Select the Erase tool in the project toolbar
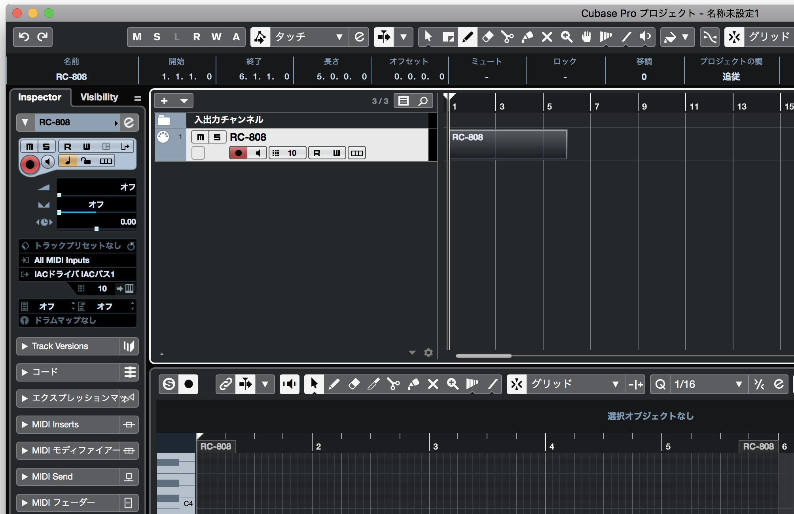This screenshot has height=514, width=794. (487, 37)
